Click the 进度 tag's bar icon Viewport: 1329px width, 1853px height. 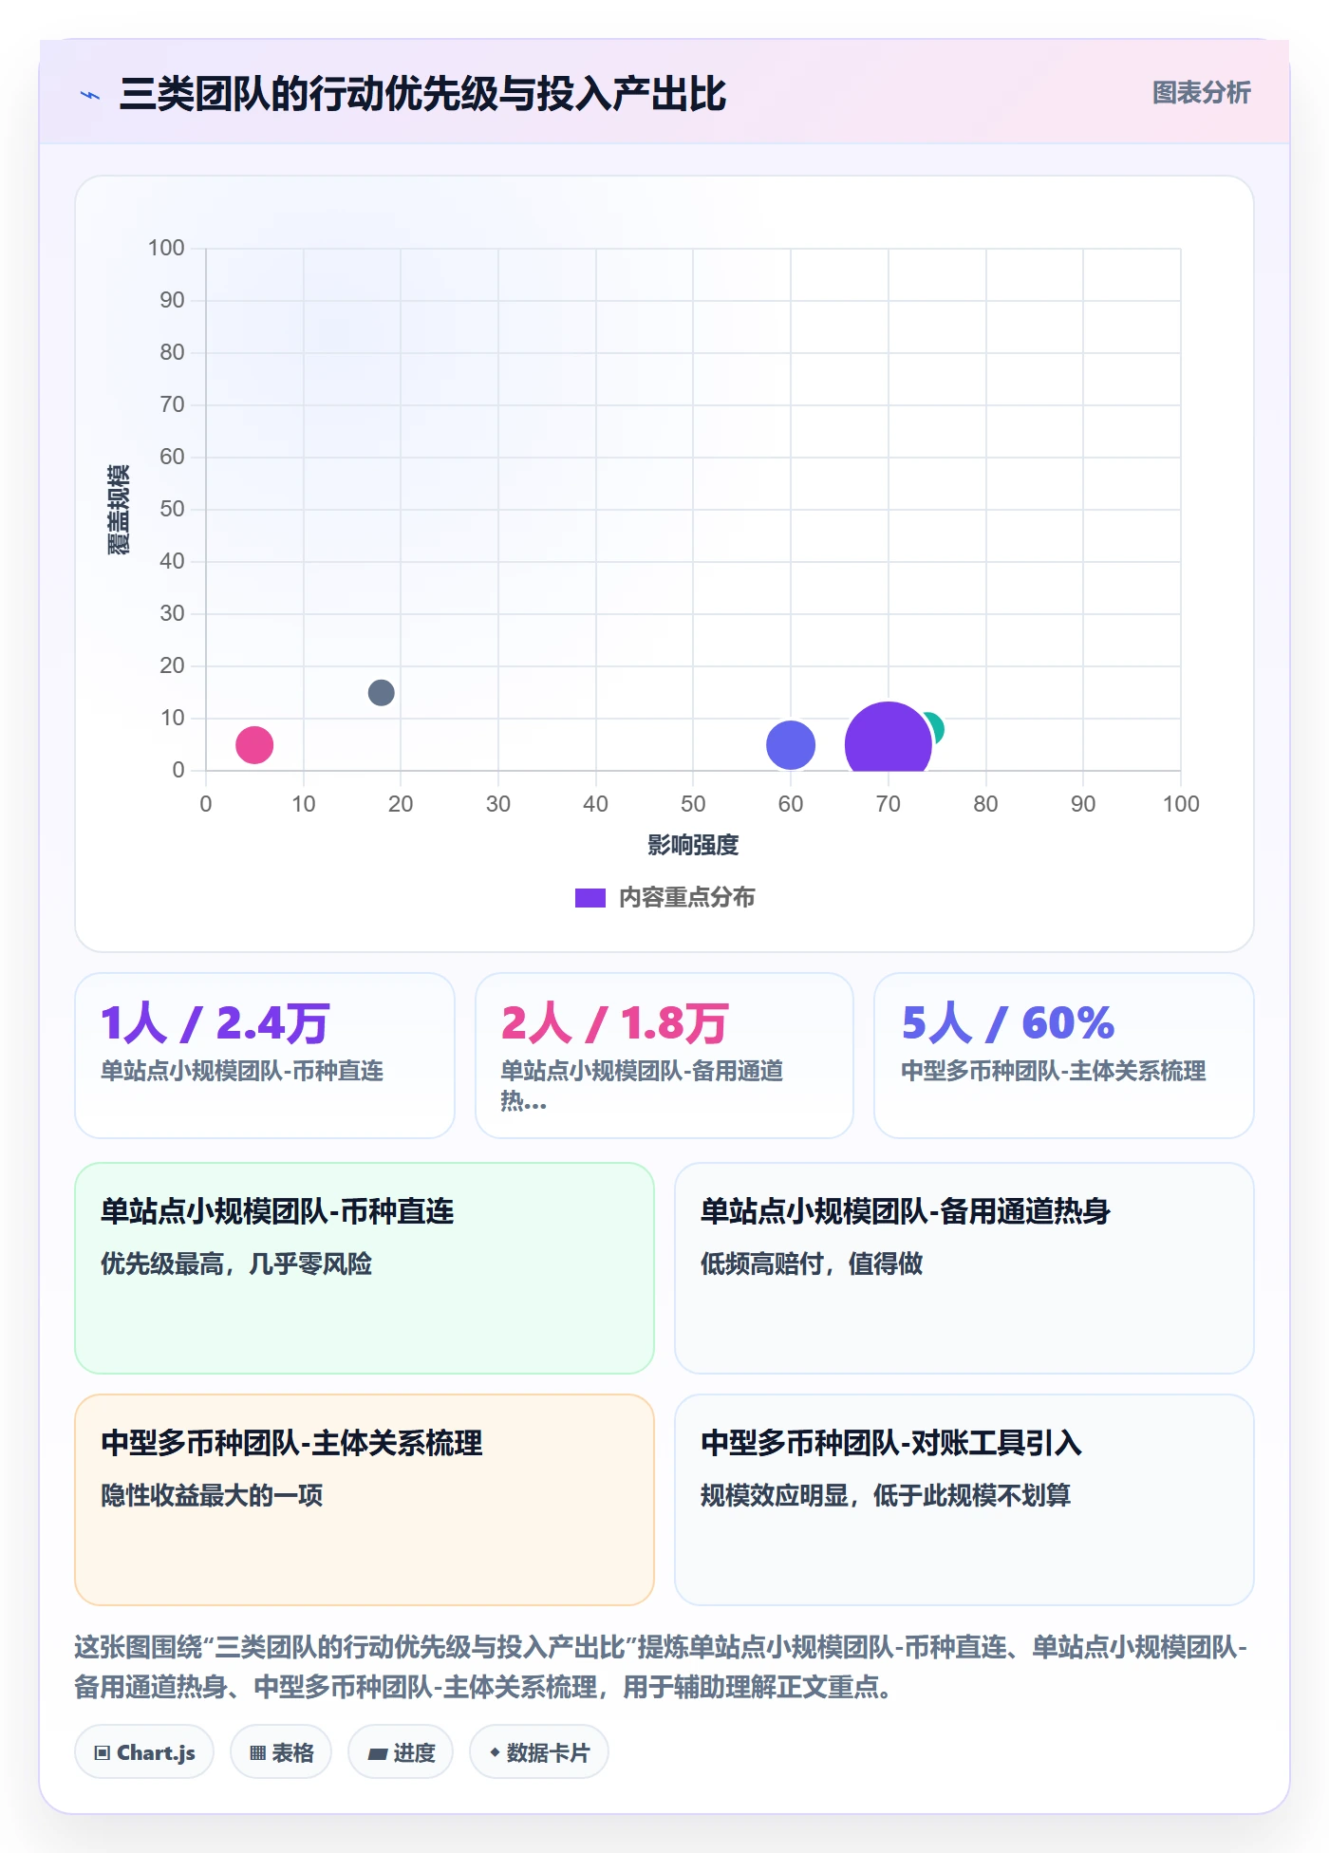click(x=377, y=1754)
